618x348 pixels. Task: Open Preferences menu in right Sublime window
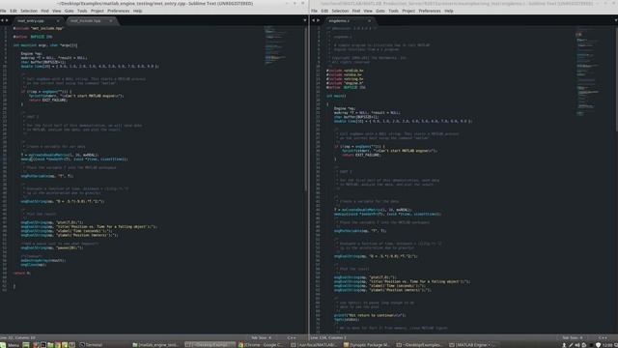pyautogui.click(x=430, y=11)
